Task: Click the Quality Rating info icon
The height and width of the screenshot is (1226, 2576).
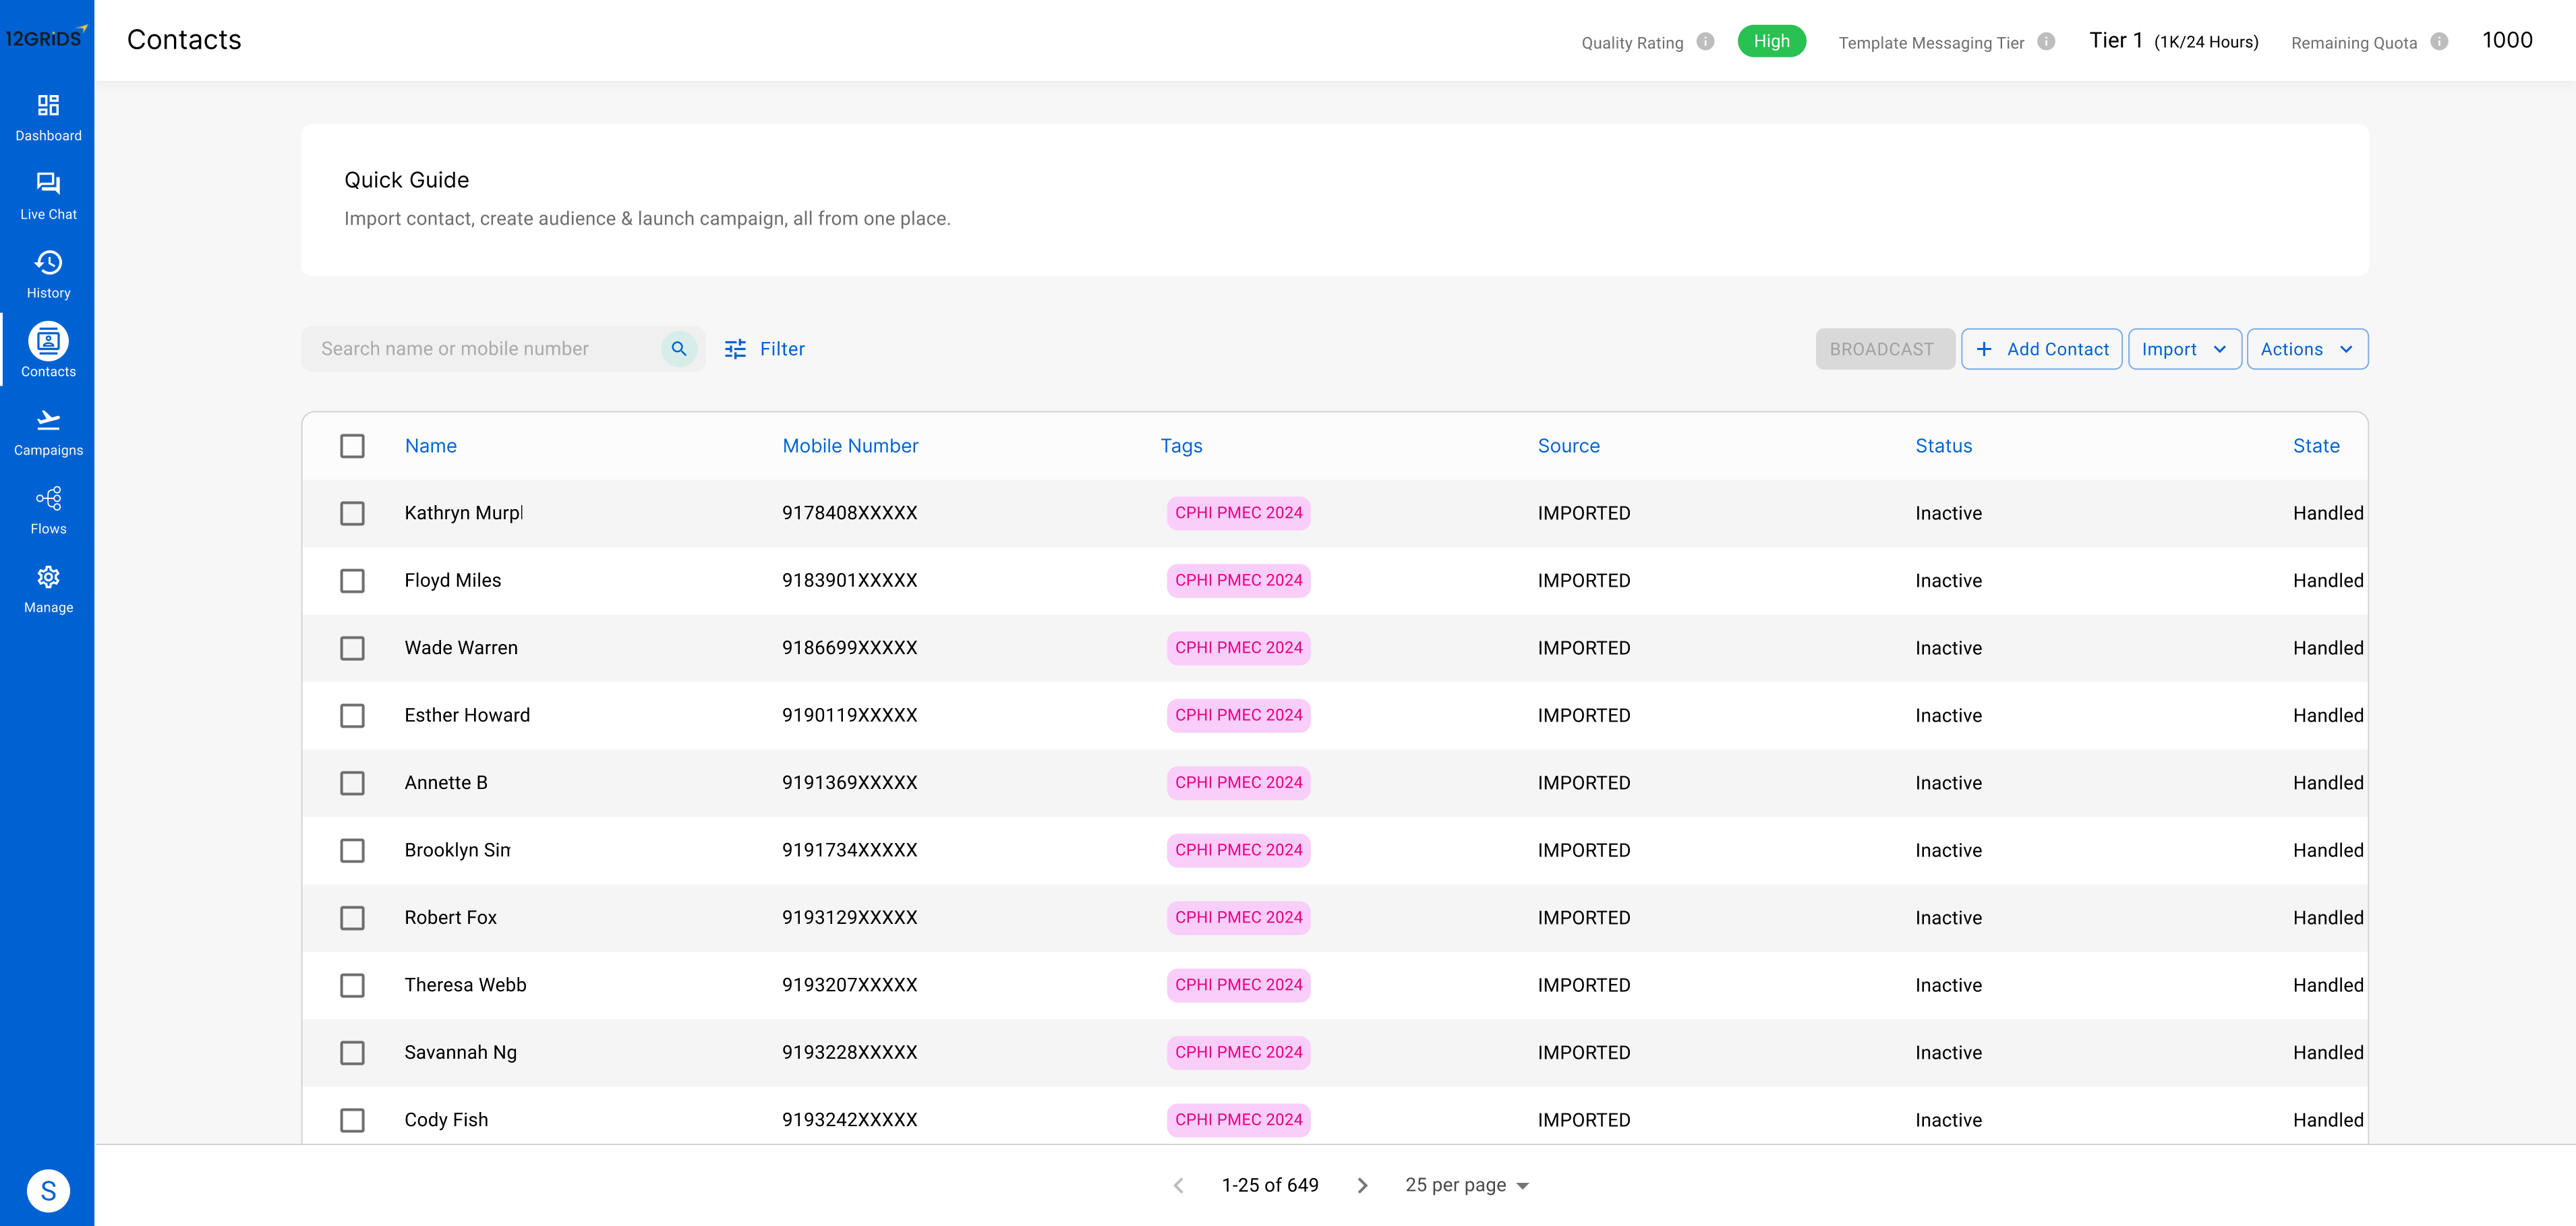Action: click(x=1705, y=42)
